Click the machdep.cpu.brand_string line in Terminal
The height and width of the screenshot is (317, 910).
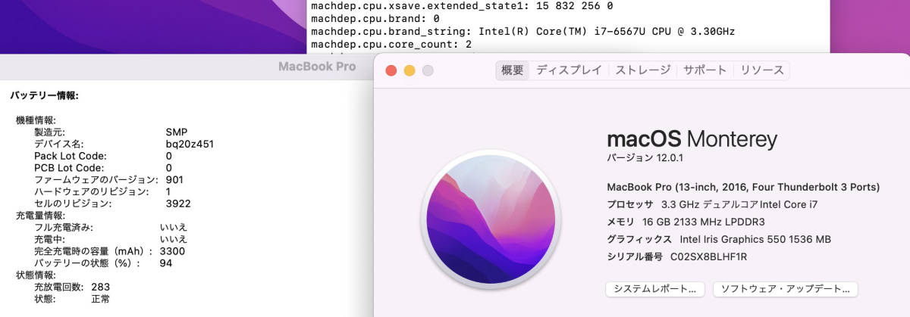click(522, 31)
